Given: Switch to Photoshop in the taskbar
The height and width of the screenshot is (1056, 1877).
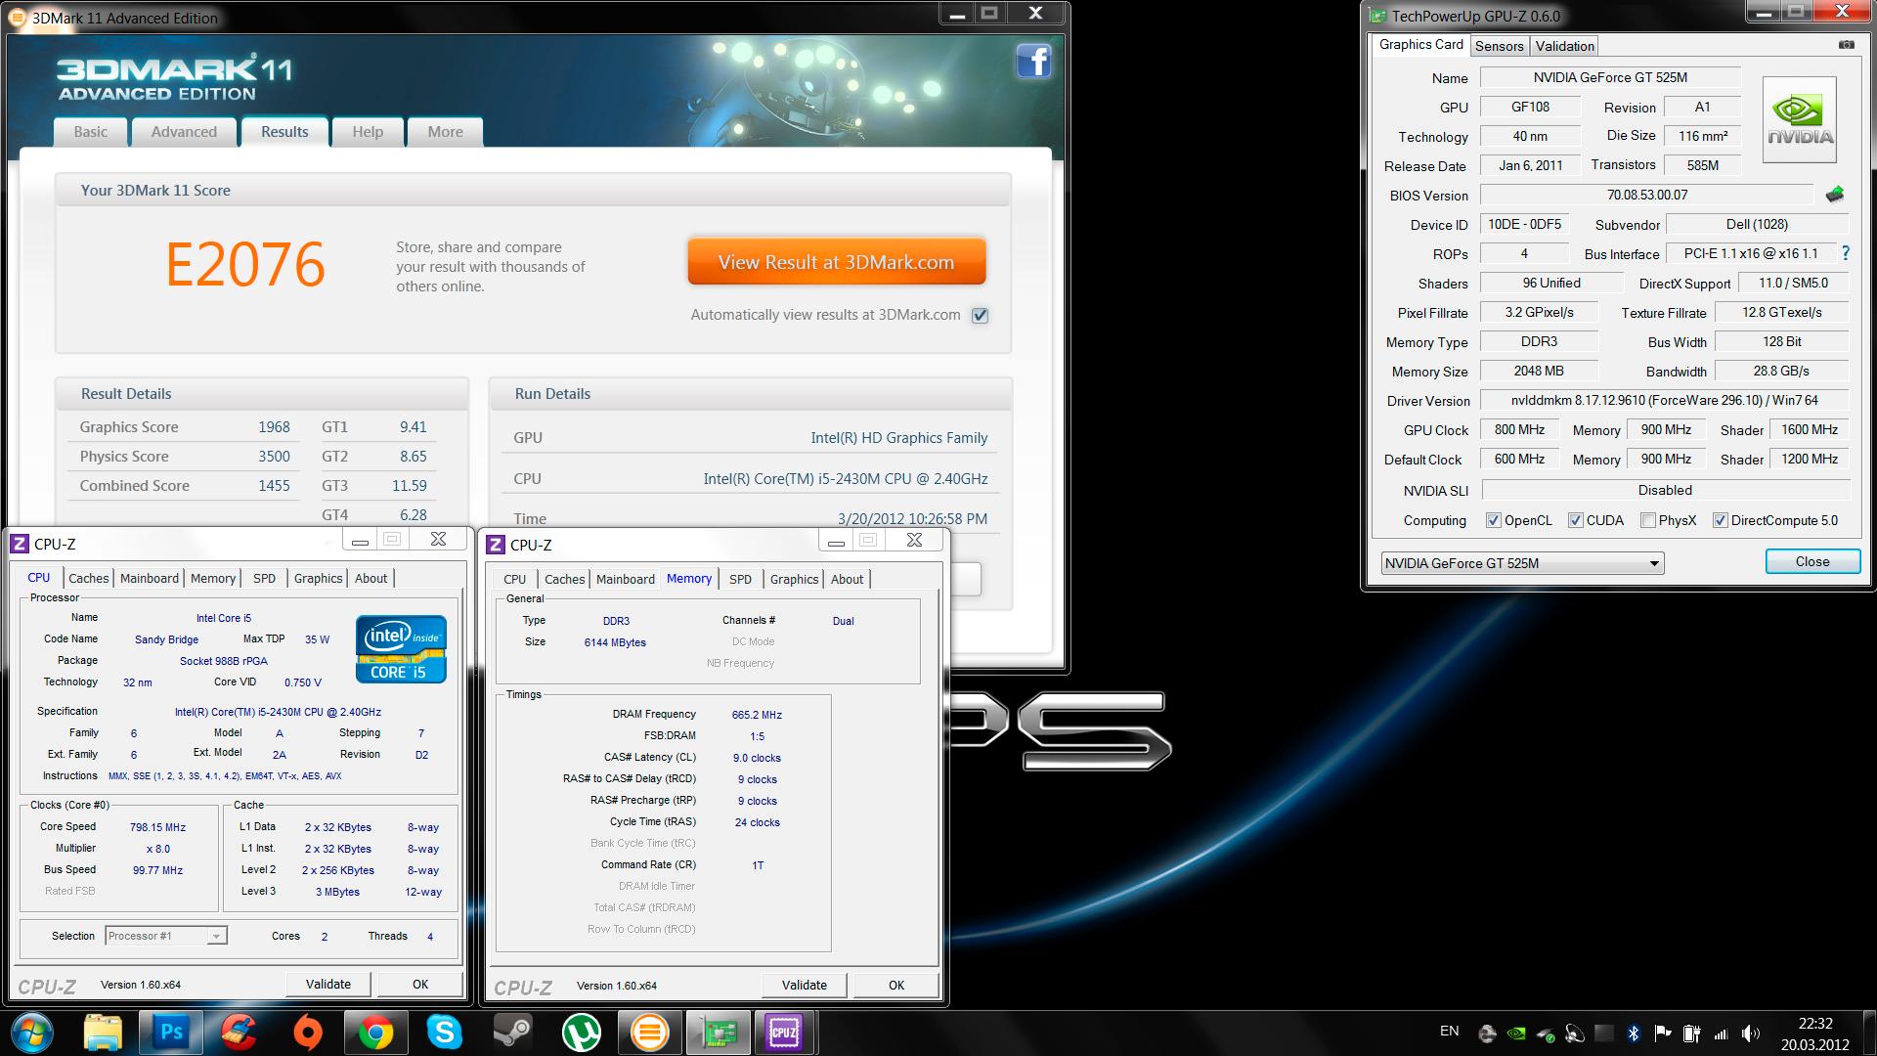Looking at the screenshot, I should (171, 1033).
